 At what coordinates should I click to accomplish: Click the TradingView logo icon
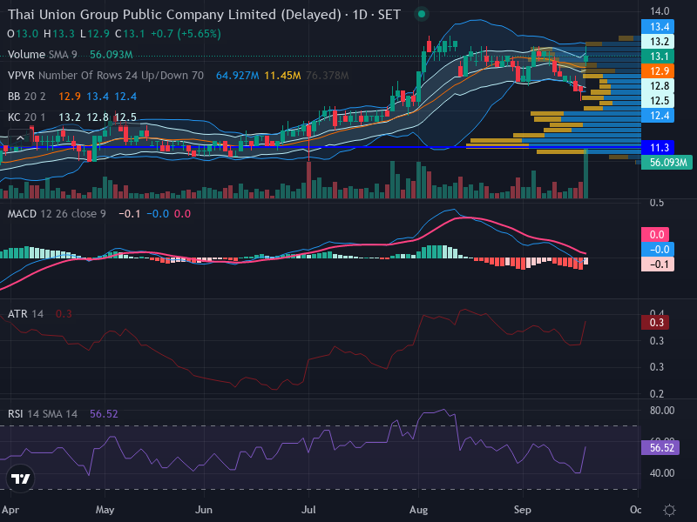[x=20, y=478]
